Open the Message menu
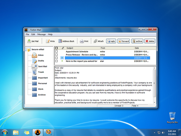This screenshot has height=136, width=181. [41, 34]
